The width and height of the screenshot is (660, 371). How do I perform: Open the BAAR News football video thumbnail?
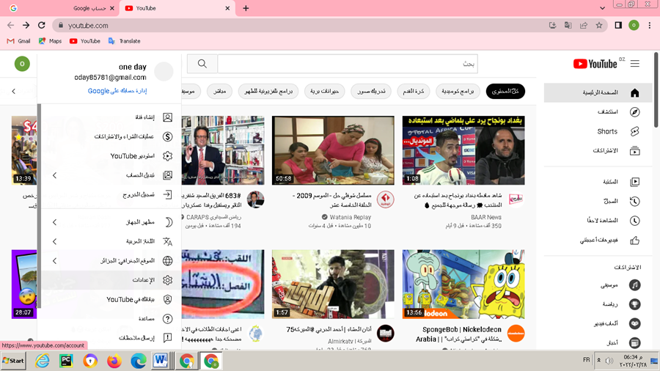(463, 150)
